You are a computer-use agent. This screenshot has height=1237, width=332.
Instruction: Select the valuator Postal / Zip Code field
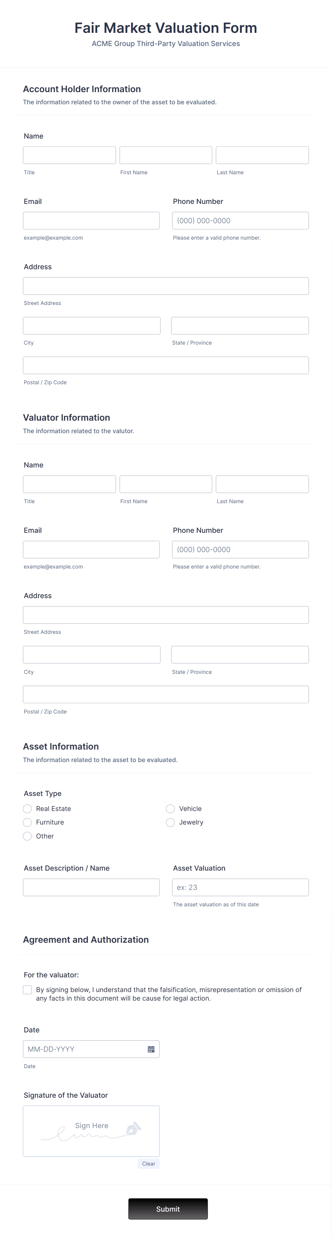tap(166, 694)
